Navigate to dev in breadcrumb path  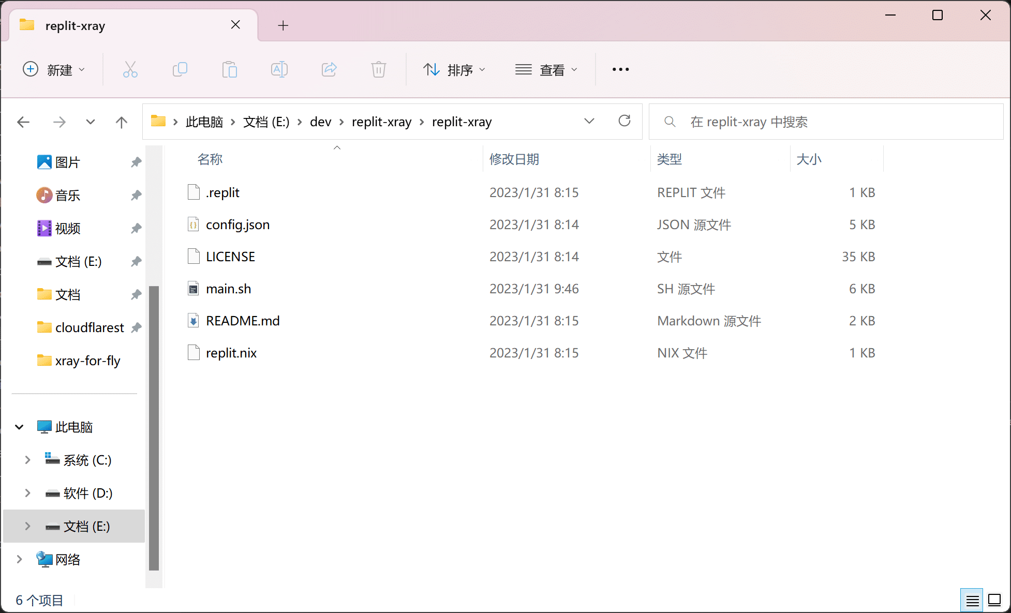320,122
